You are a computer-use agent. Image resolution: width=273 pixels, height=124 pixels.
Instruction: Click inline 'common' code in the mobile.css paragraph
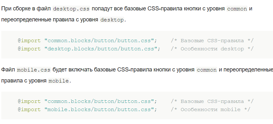tap(207, 70)
